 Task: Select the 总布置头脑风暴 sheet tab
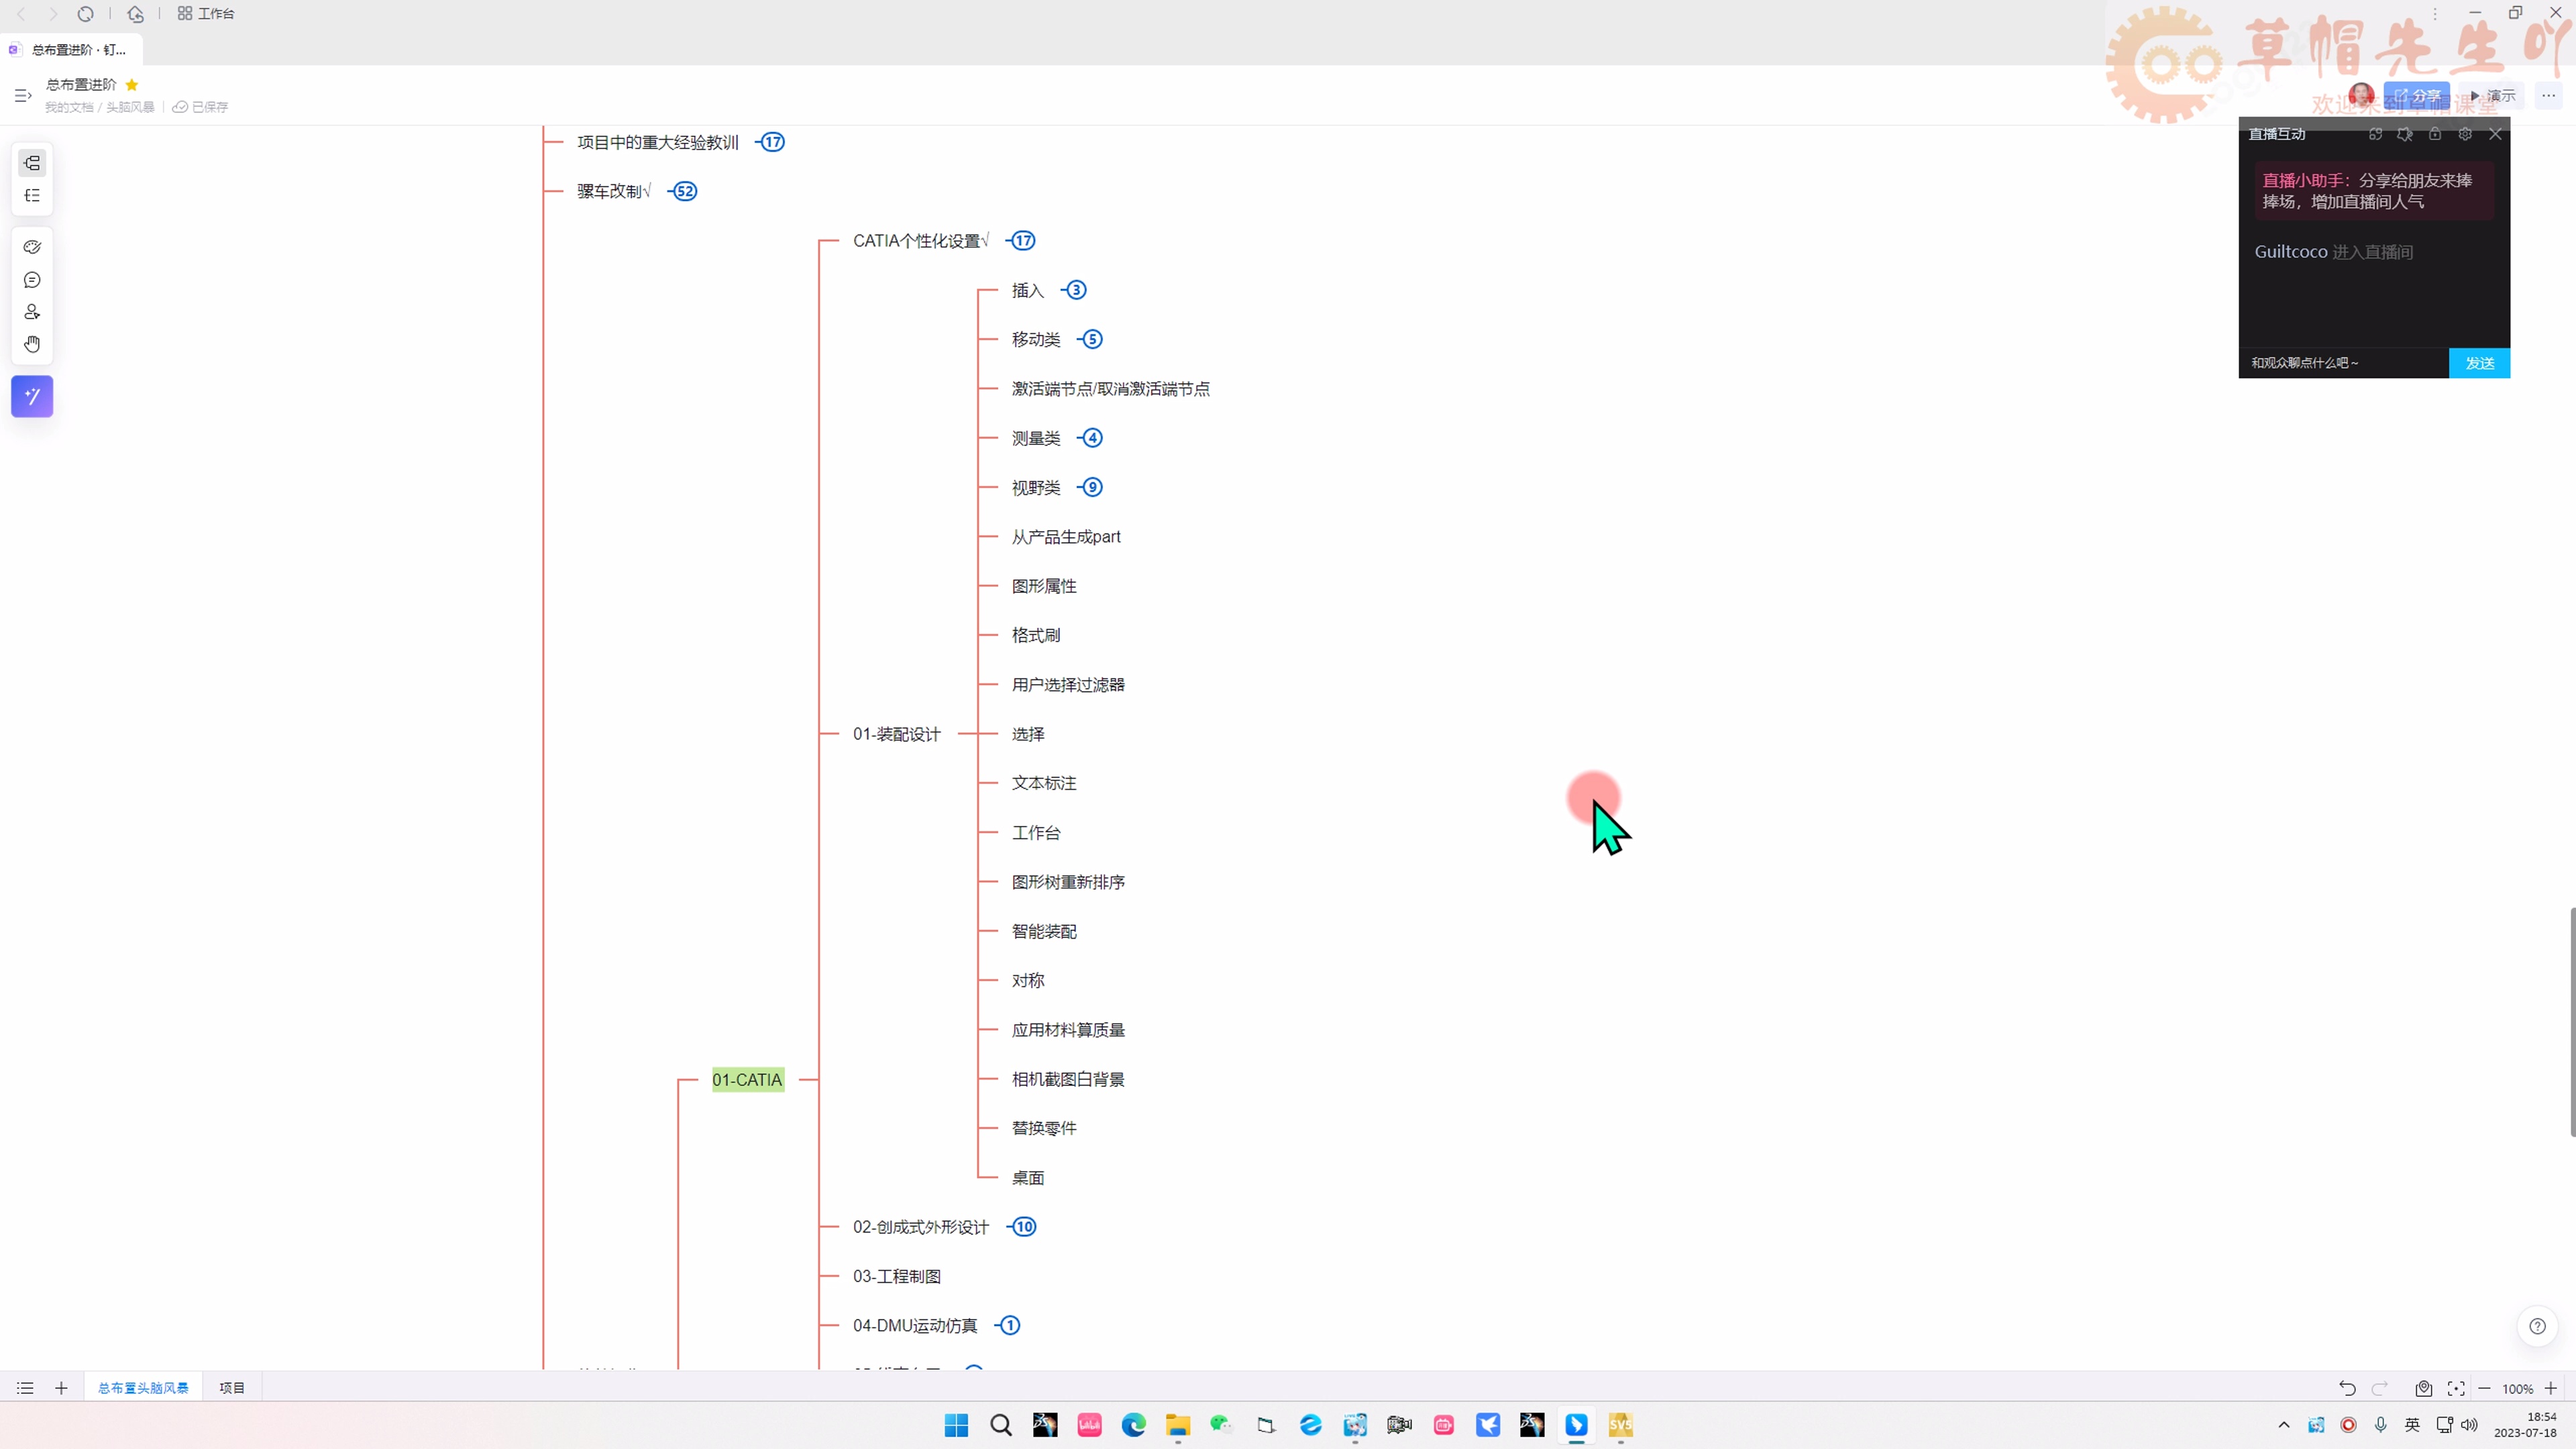[x=143, y=1388]
